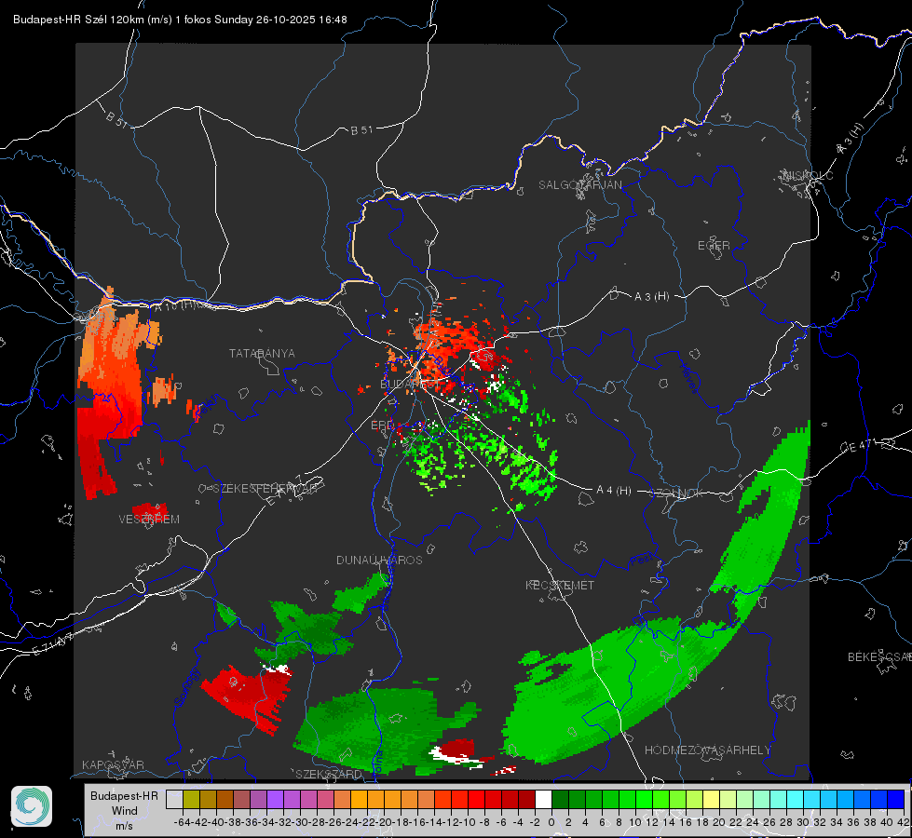Image resolution: width=912 pixels, height=838 pixels.
Task: Click the VESZPRÉM city label
Action: 149,520
